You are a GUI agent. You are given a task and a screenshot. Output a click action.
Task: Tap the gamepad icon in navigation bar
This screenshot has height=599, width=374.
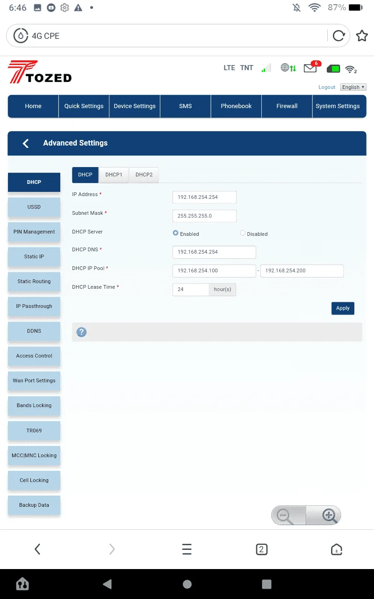click(22, 584)
